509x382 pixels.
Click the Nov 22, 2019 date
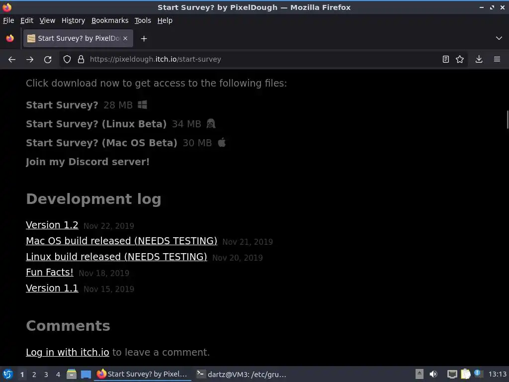(109, 226)
